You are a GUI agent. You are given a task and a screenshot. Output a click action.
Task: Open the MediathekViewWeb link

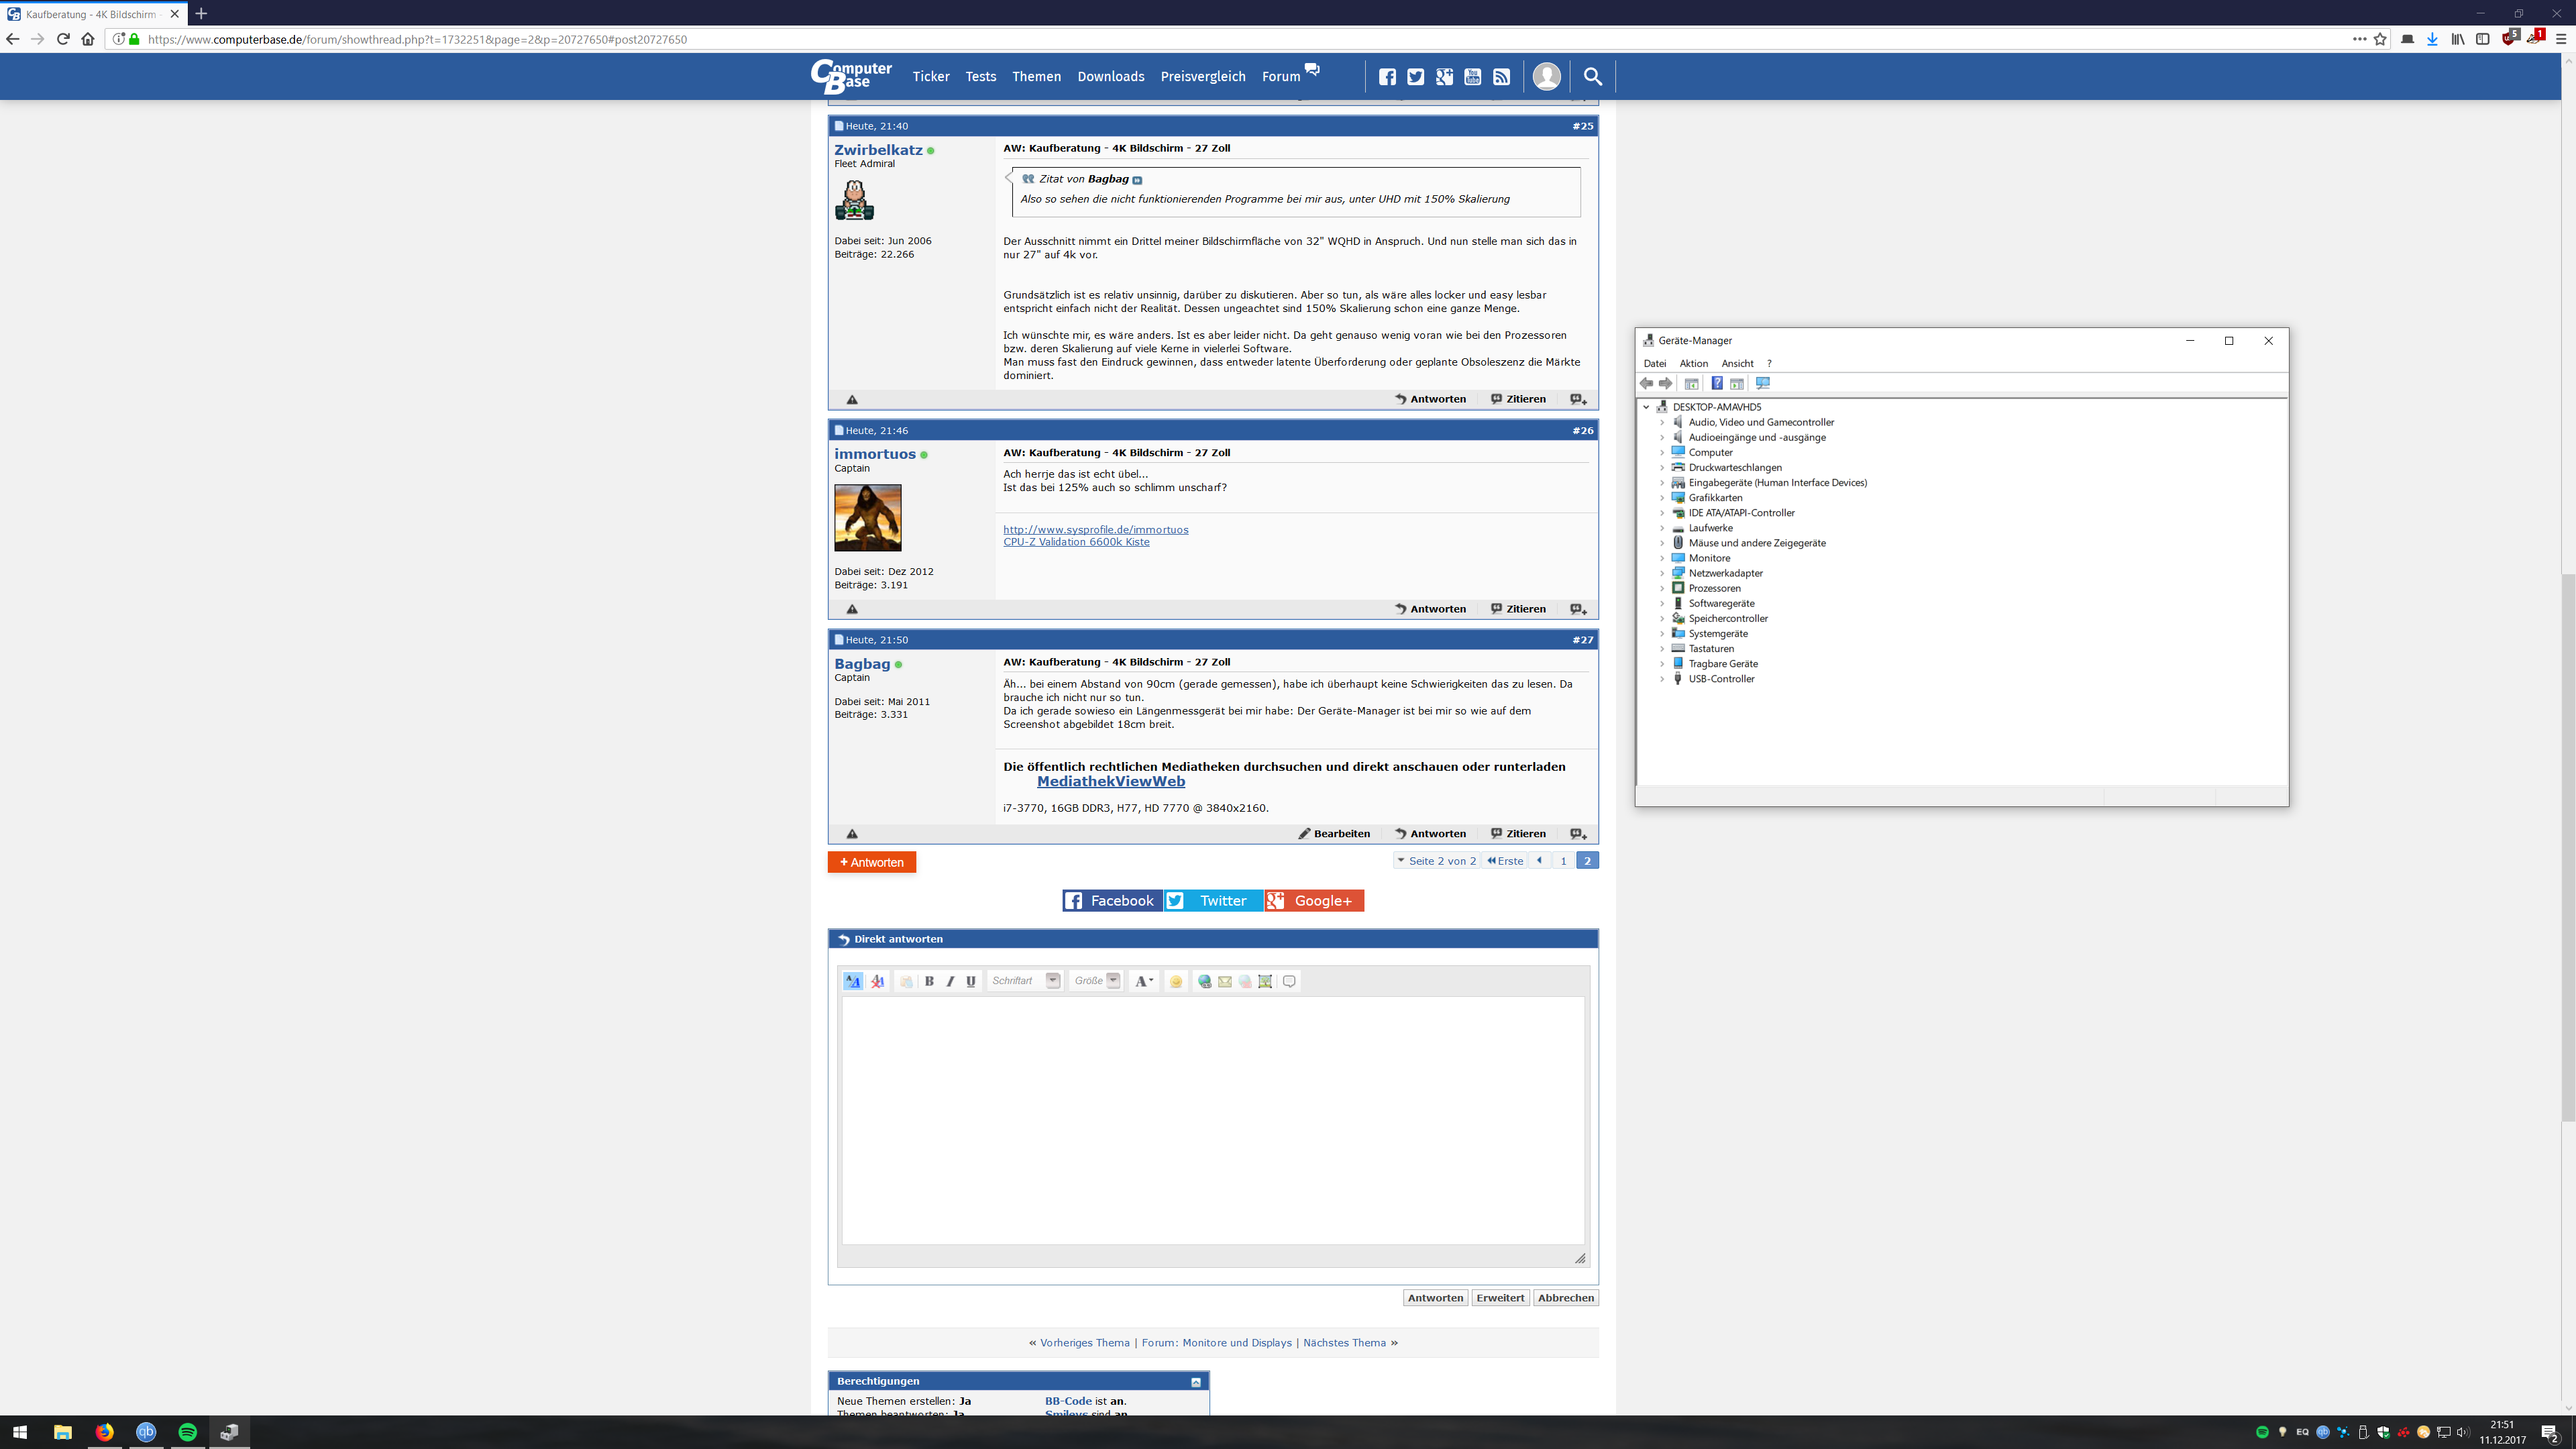click(x=1110, y=782)
